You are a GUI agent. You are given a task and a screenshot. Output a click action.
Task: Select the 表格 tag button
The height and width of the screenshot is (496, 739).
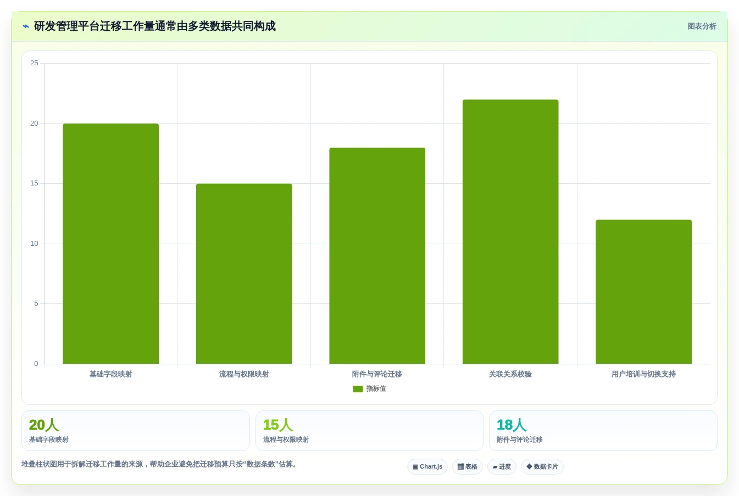tap(468, 467)
